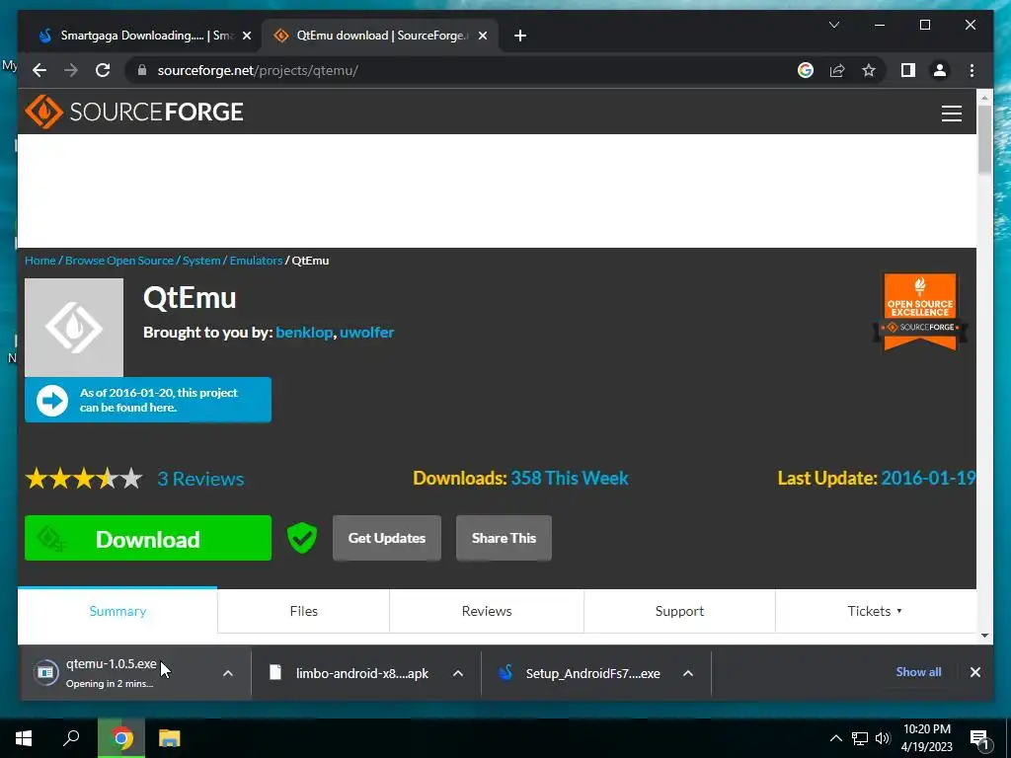Close the QtEmu download tab
Viewport: 1011px width, 758px height.
tap(482, 36)
